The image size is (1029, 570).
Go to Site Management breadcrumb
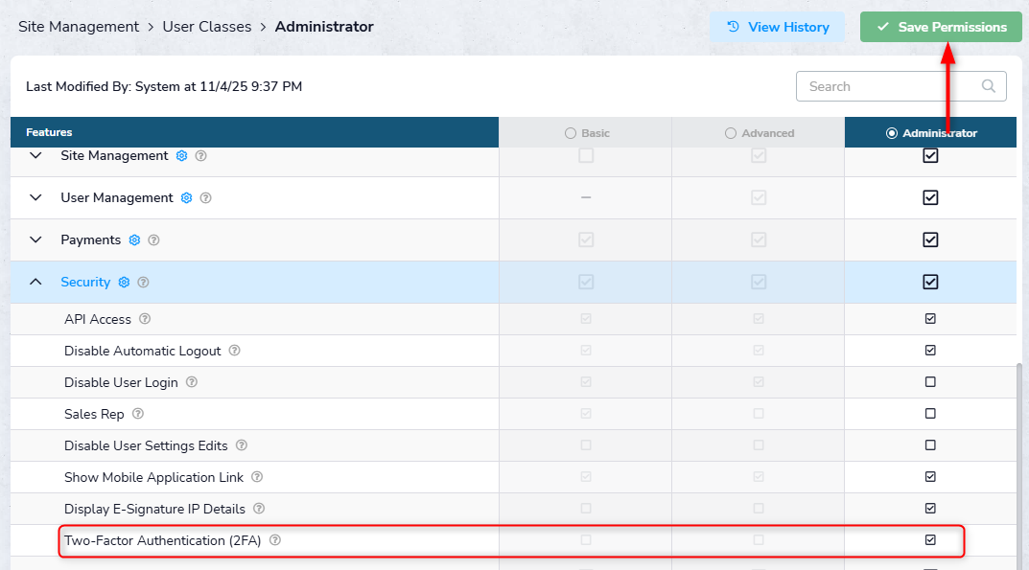click(x=79, y=27)
